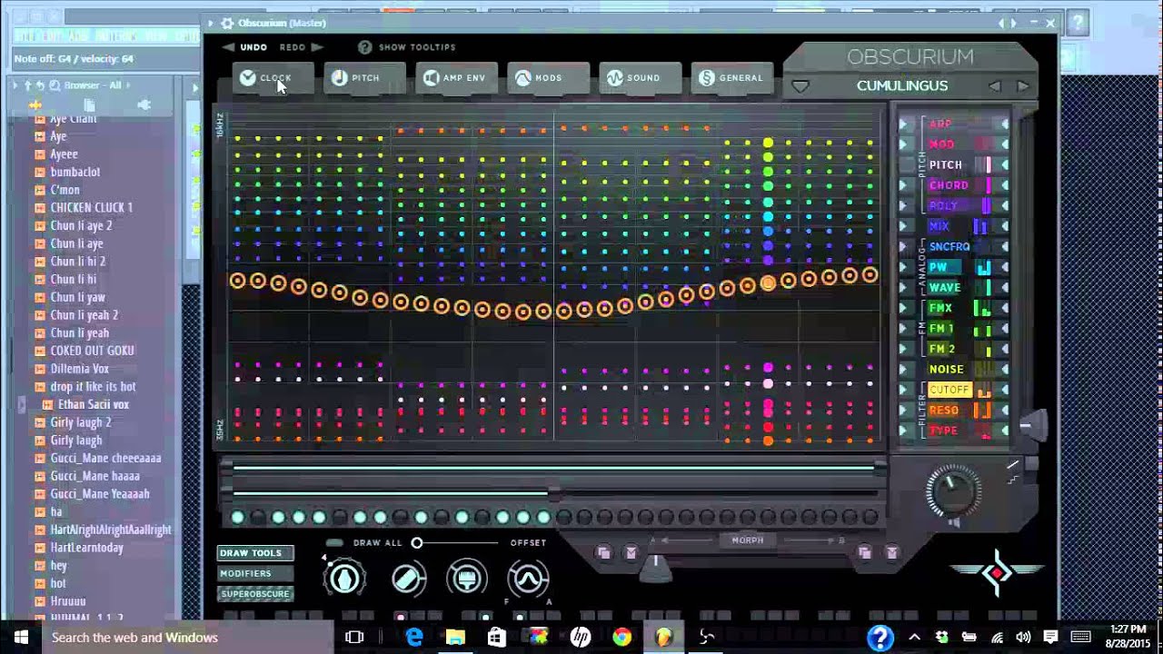The image size is (1163, 654).
Task: Open the Superobscure panel button
Action: click(254, 594)
